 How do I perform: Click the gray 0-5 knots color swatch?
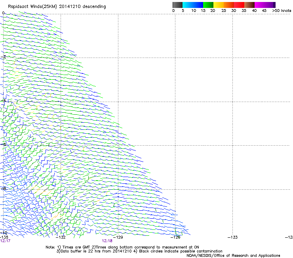177,5
